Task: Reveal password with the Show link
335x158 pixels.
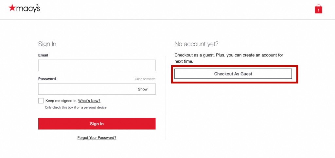Action: (x=143, y=89)
